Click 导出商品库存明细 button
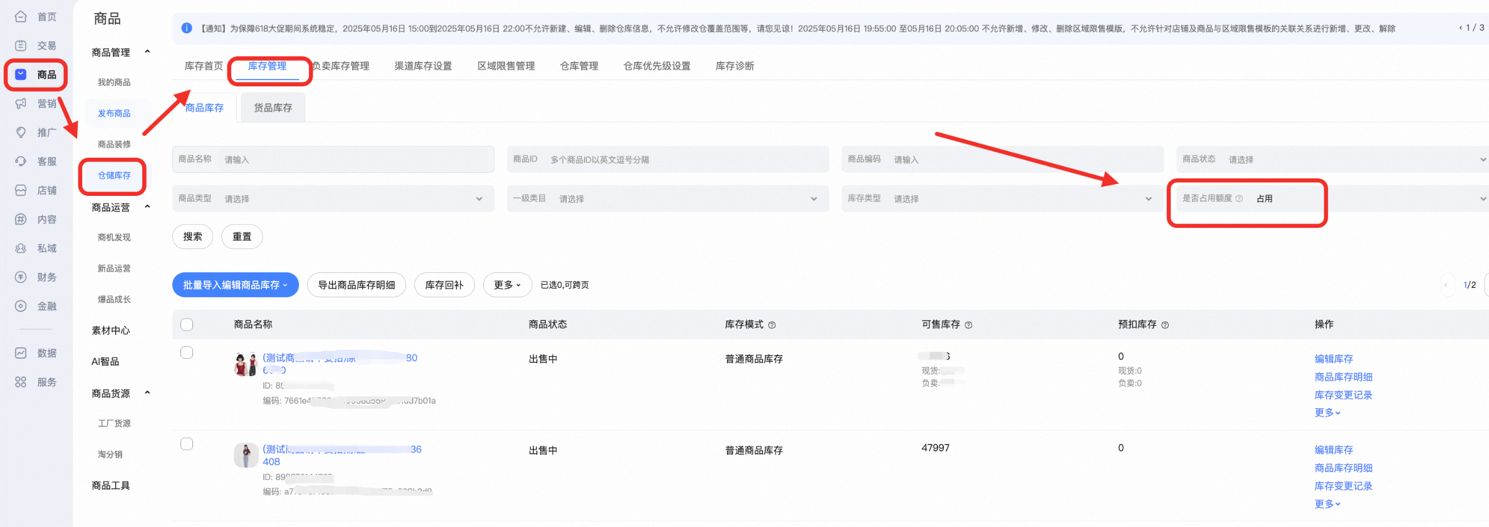The image size is (1489, 527). (x=357, y=285)
